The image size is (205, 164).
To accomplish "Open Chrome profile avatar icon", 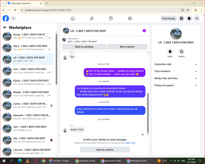I will tap(196, 10).
